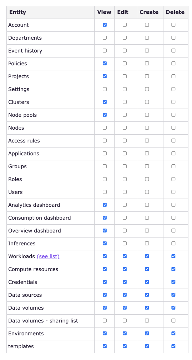The image size is (192, 360).
Task: Toggle Create permission for Node pools
Action: 147,115
